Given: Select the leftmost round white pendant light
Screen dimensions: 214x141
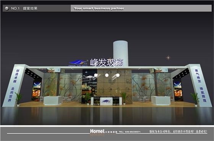Looking at the screenshot, I should [x=96, y=75].
